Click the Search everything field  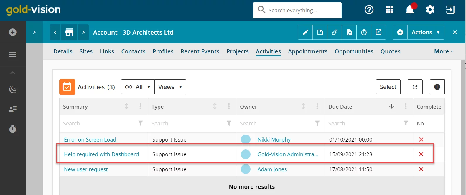(x=297, y=10)
